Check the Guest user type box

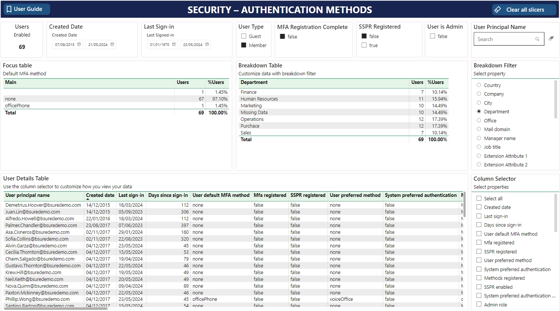click(243, 36)
